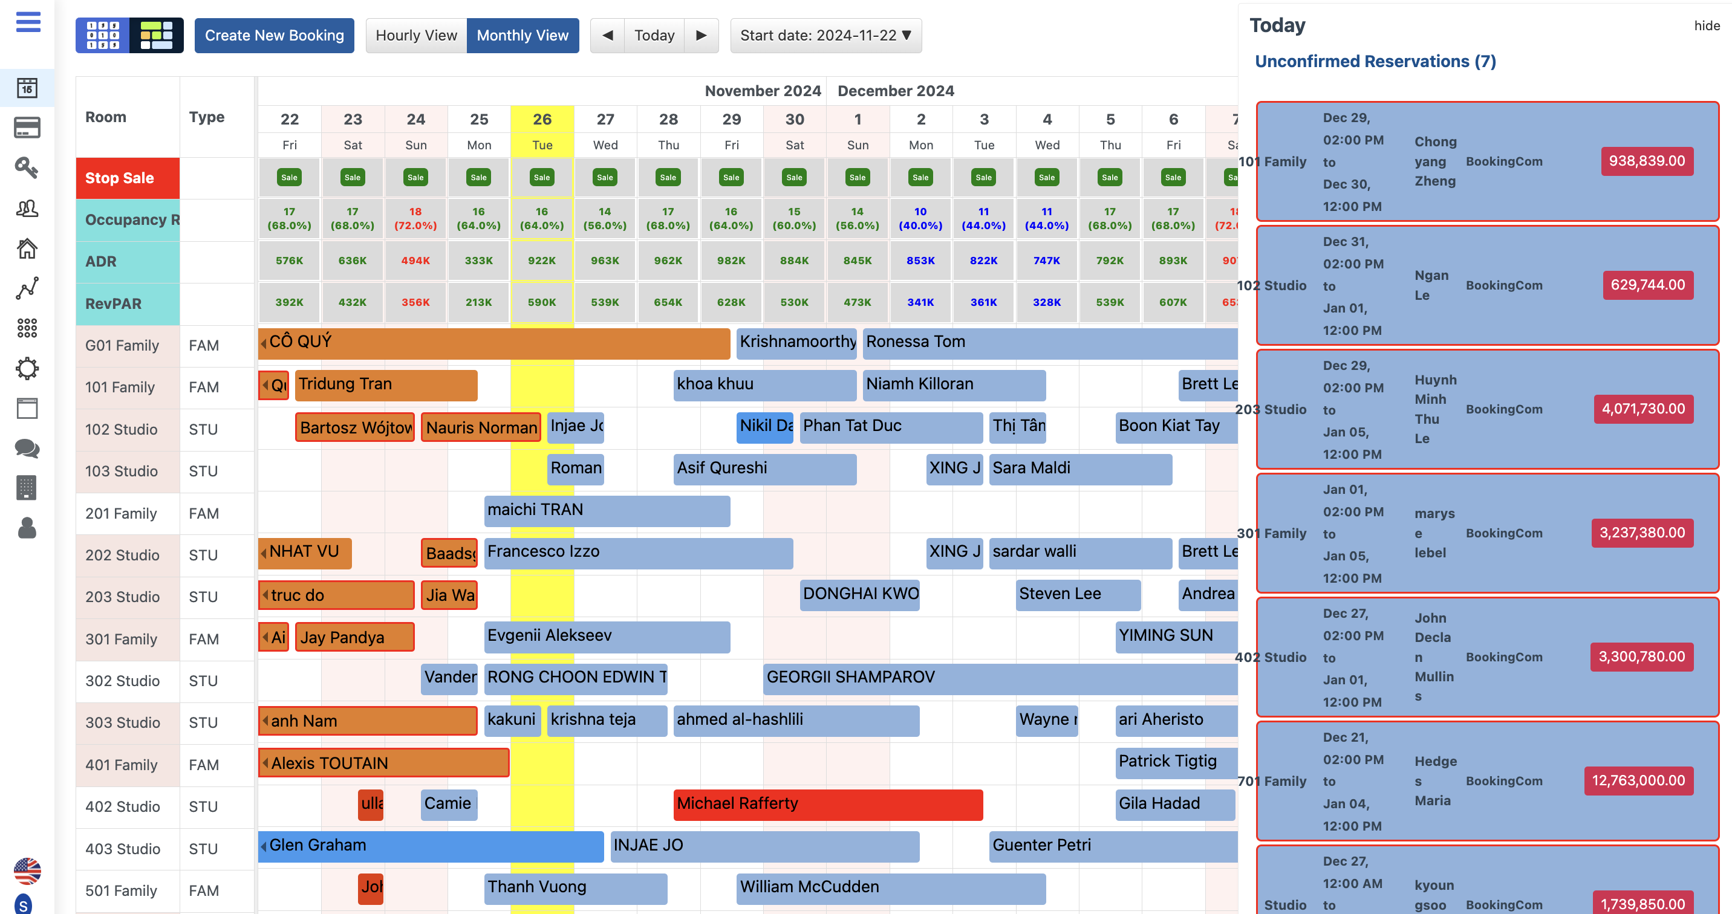This screenshot has height=914, width=1732.
Task: Select Today navigation button
Action: tap(654, 34)
